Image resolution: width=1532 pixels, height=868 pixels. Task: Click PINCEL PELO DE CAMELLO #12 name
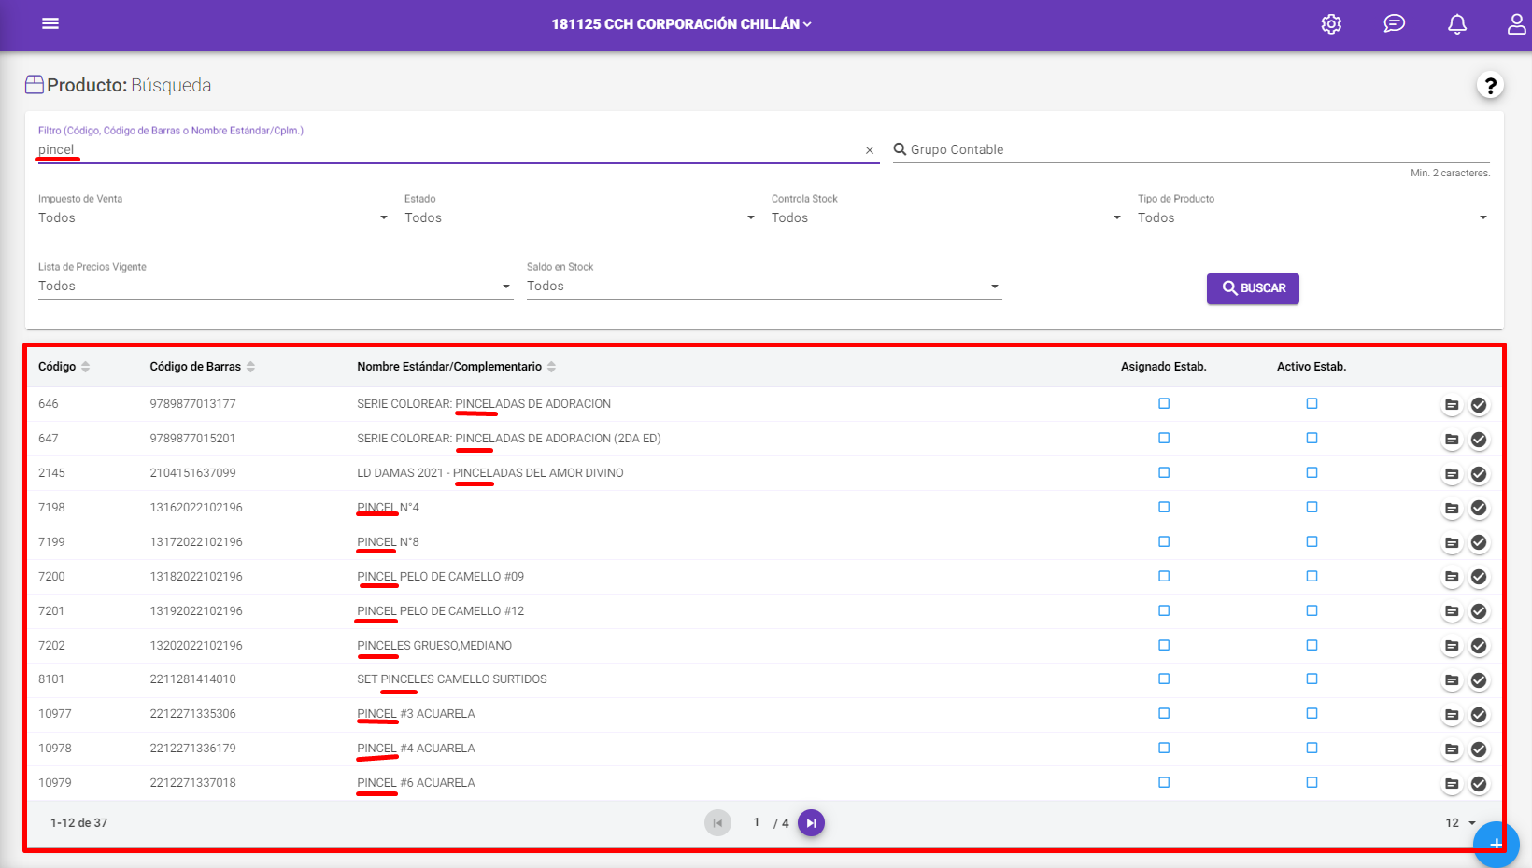tap(441, 611)
